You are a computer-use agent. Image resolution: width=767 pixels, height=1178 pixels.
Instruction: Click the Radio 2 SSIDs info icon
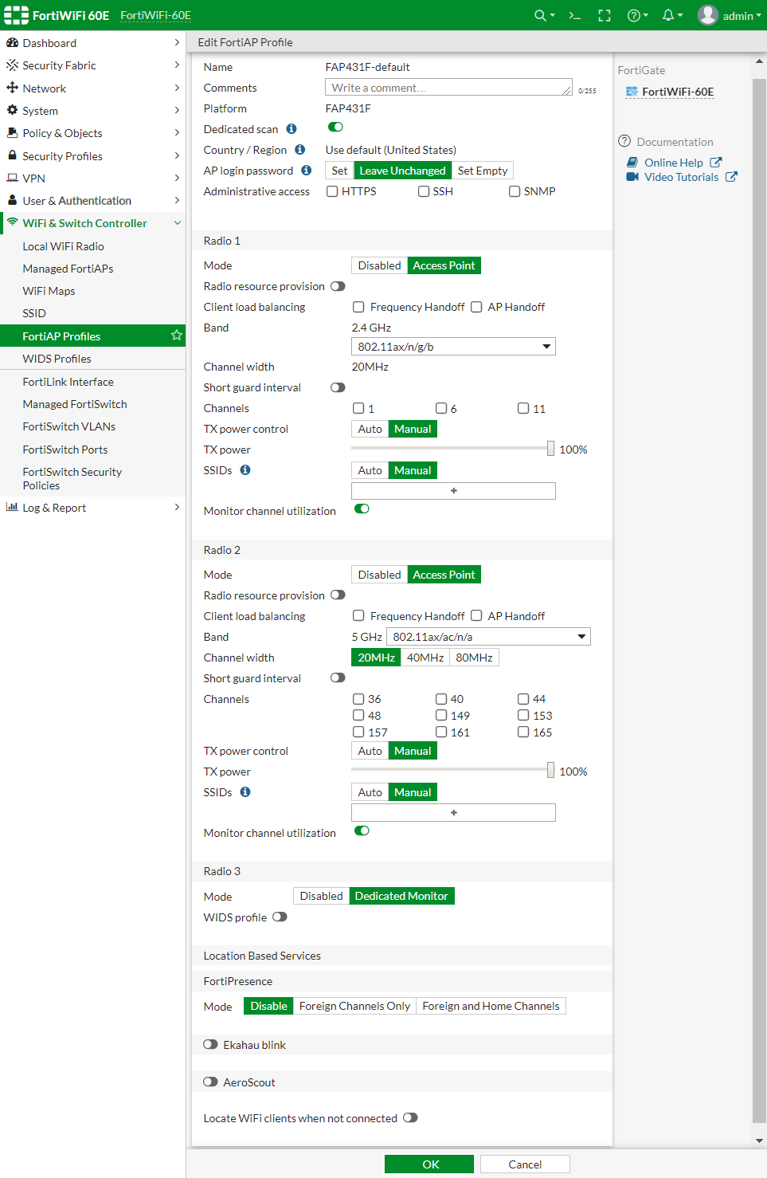(245, 791)
